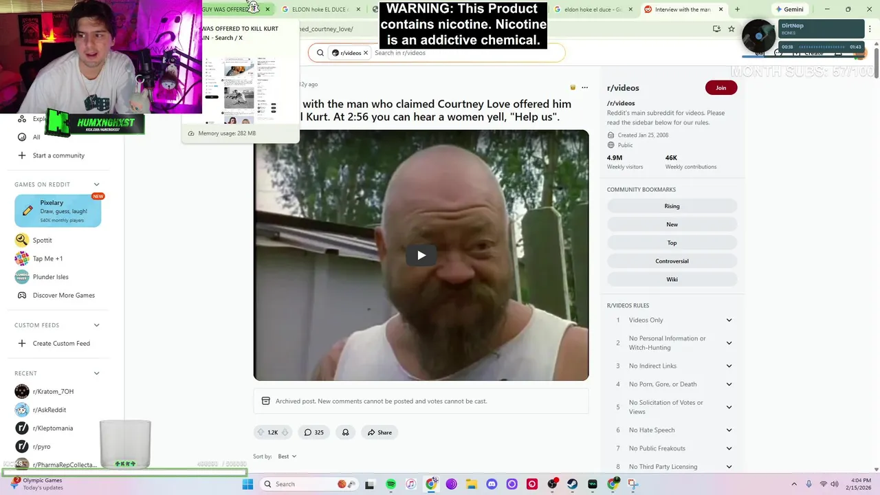Image resolution: width=880 pixels, height=495 pixels.
Task: Open Steam from the taskbar
Action: (x=572, y=484)
